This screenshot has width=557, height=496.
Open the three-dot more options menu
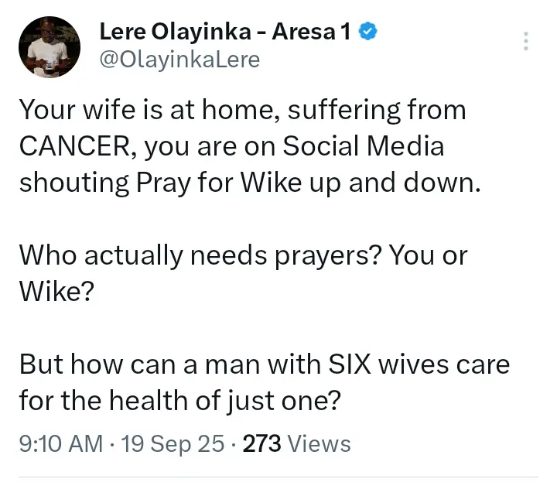(x=526, y=41)
